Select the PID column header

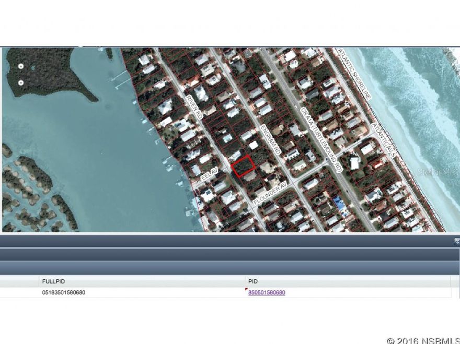click(x=252, y=281)
